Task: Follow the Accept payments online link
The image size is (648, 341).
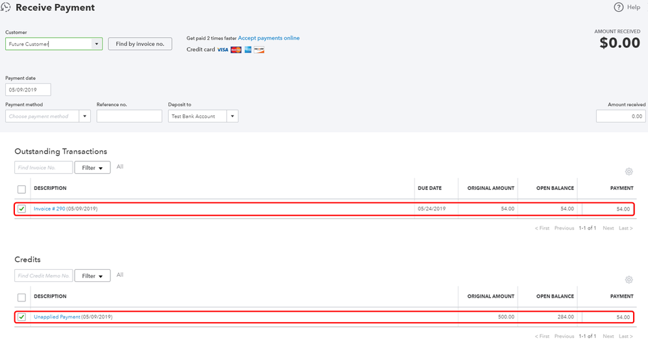Action: pyautogui.click(x=269, y=38)
